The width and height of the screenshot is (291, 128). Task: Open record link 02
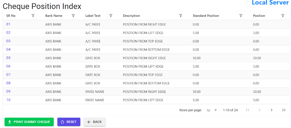click(8, 33)
